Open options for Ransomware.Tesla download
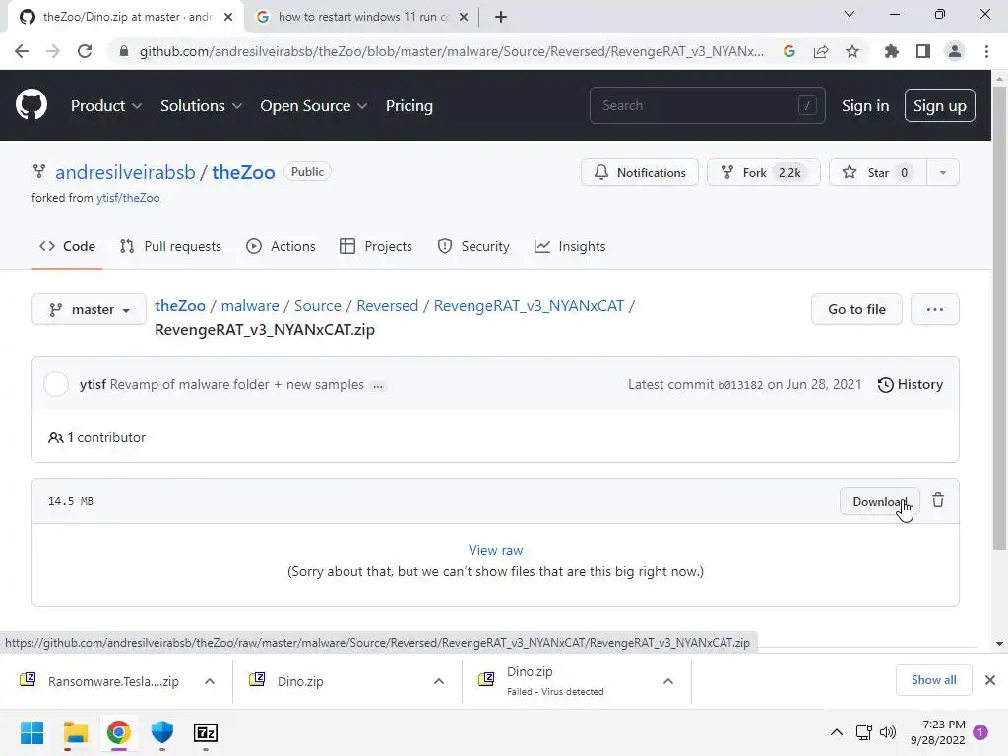The height and width of the screenshot is (756, 1008). click(210, 681)
